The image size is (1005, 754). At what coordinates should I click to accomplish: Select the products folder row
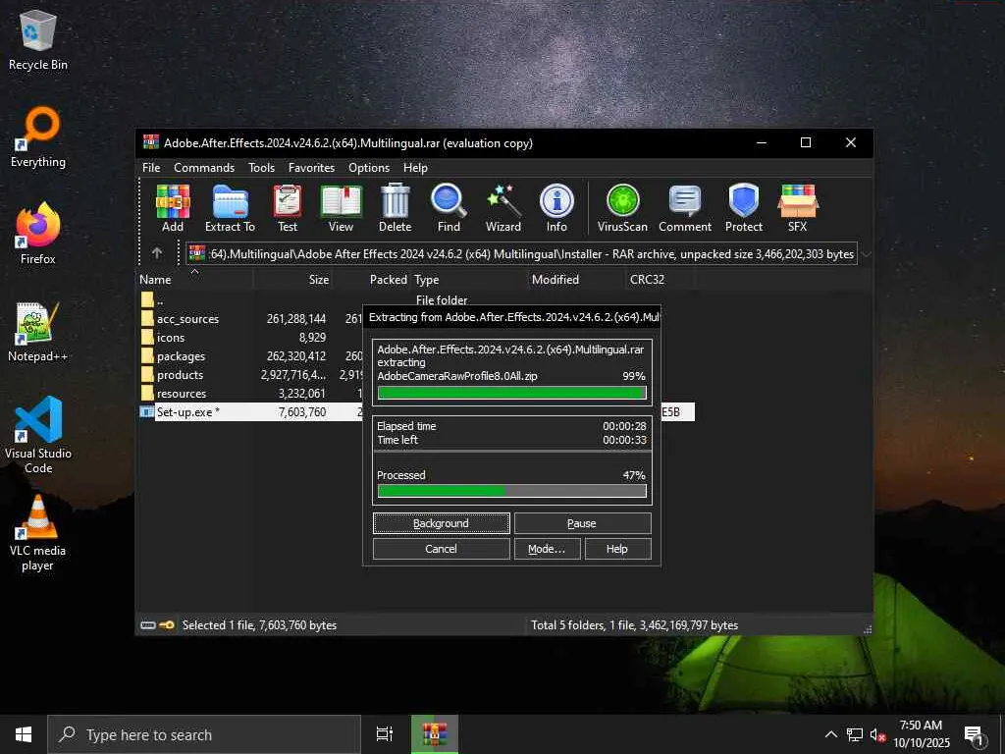[x=251, y=374]
